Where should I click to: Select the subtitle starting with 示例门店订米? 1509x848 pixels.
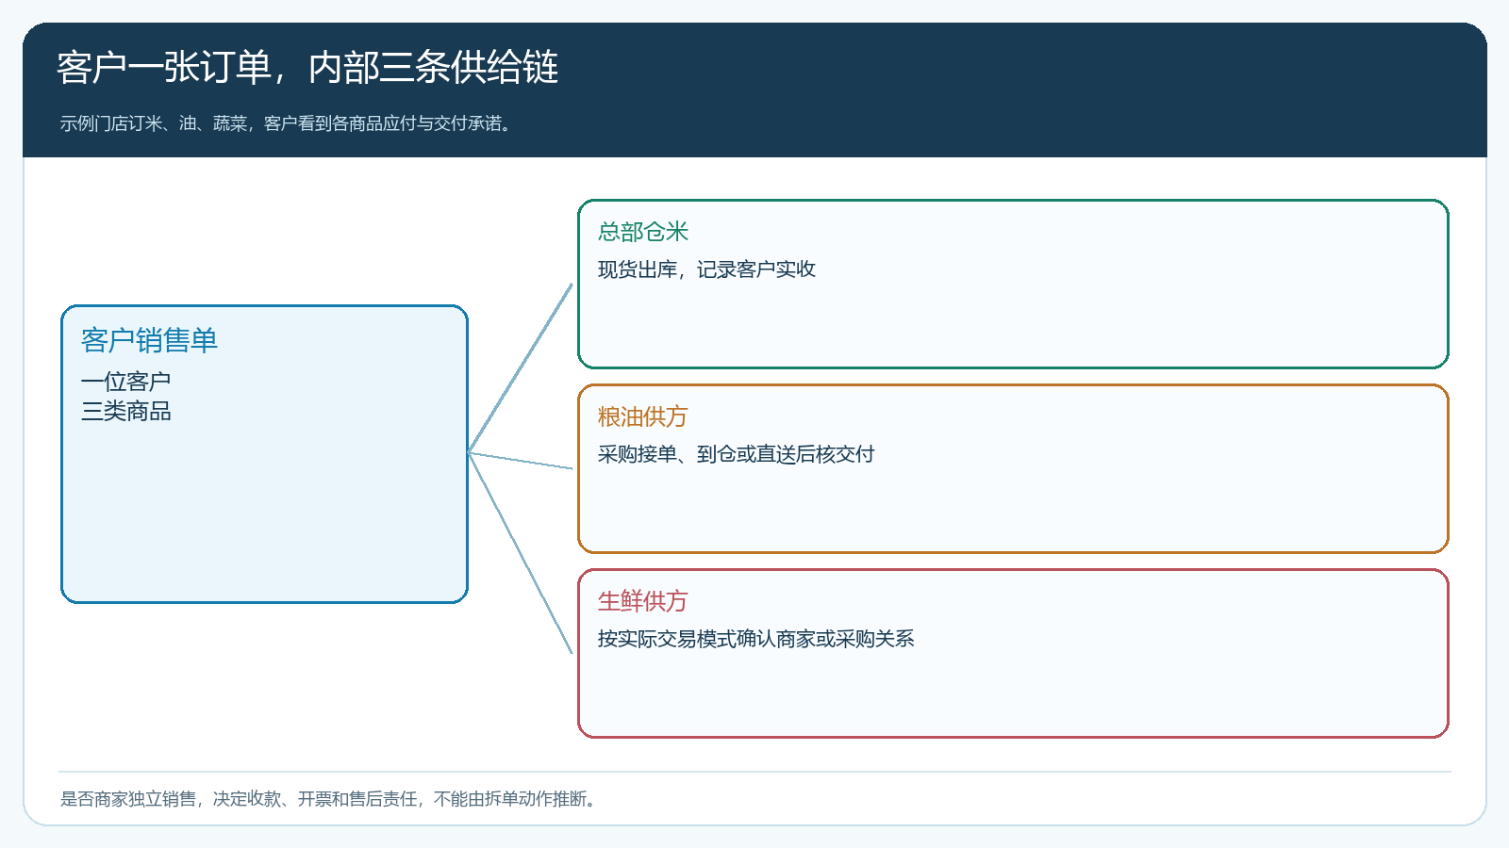point(288,123)
